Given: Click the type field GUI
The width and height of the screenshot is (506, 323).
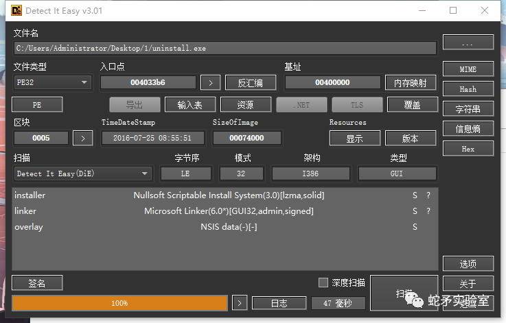Looking at the screenshot, I should (x=397, y=174).
